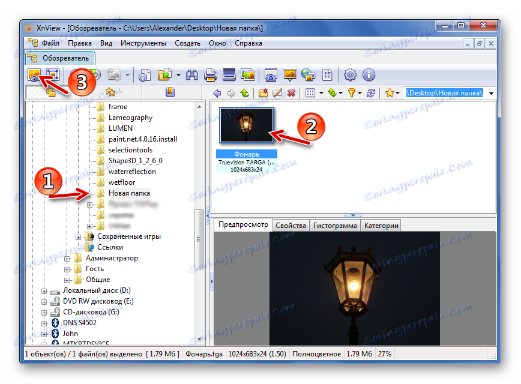Click the lantern preview image
This screenshot has width=521, height=384.
[x=355, y=289]
